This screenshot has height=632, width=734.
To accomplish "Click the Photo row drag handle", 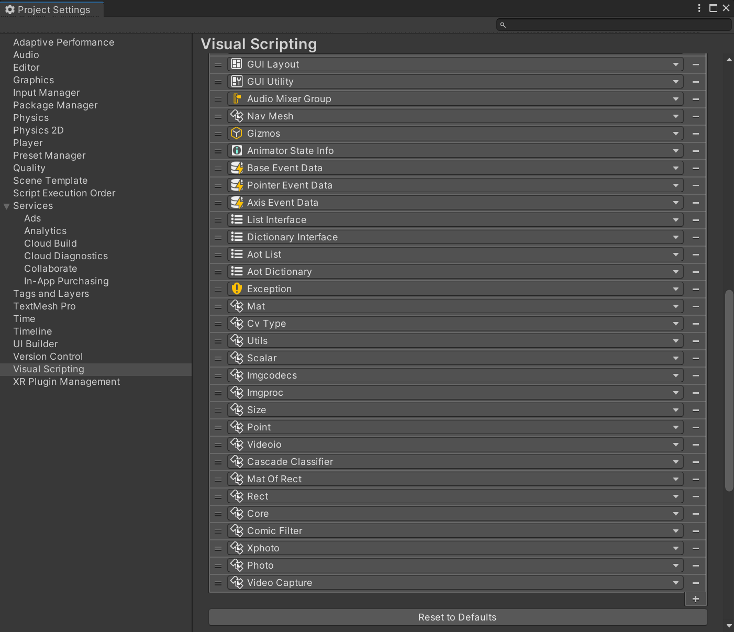I will coord(218,566).
